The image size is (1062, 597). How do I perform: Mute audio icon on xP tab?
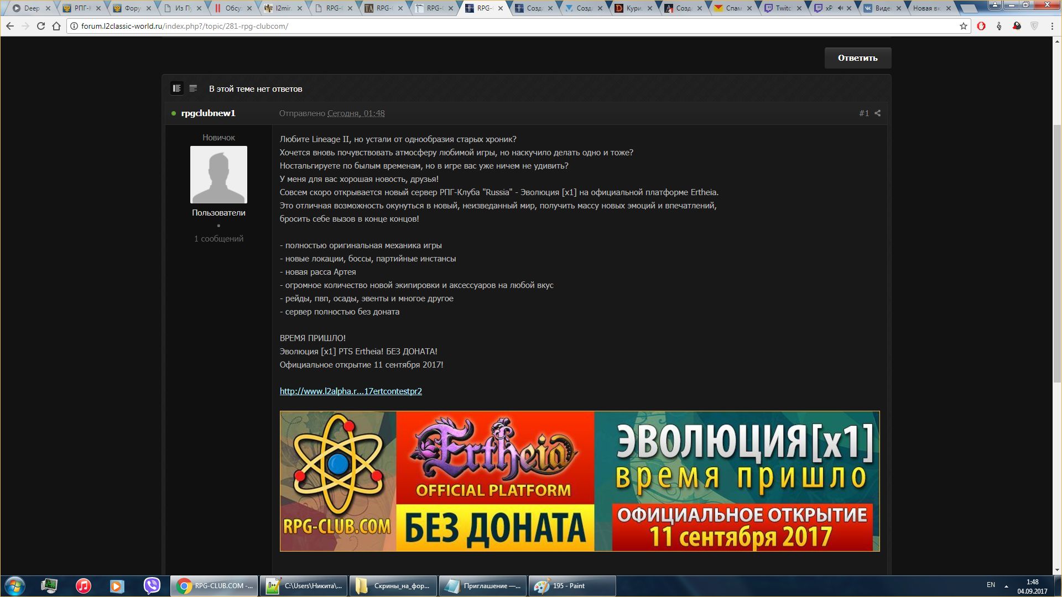coord(840,8)
